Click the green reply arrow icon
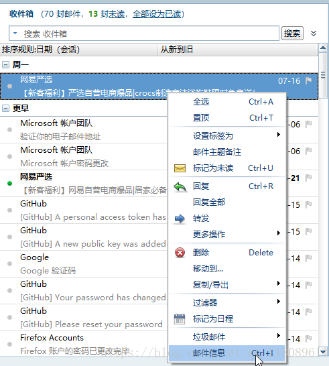329x366 pixels. pyautogui.click(x=180, y=187)
